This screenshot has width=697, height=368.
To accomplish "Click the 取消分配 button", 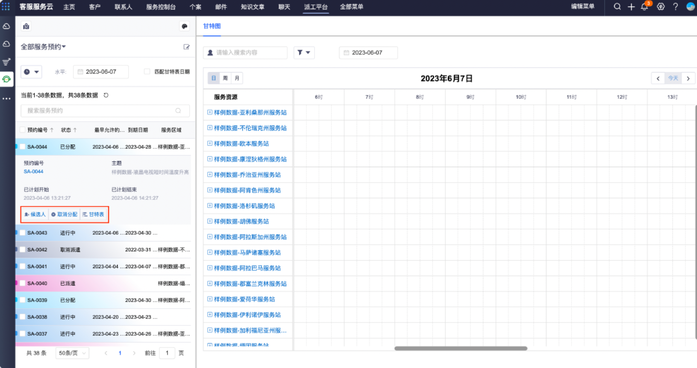I will [64, 214].
